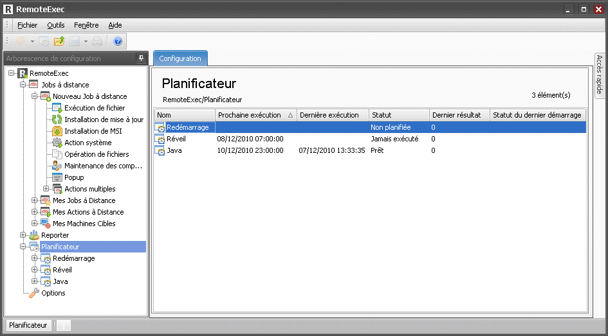Expand the Mes Actions à Distance node
Image resolution: width=608 pixels, height=336 pixels.
coord(34,212)
